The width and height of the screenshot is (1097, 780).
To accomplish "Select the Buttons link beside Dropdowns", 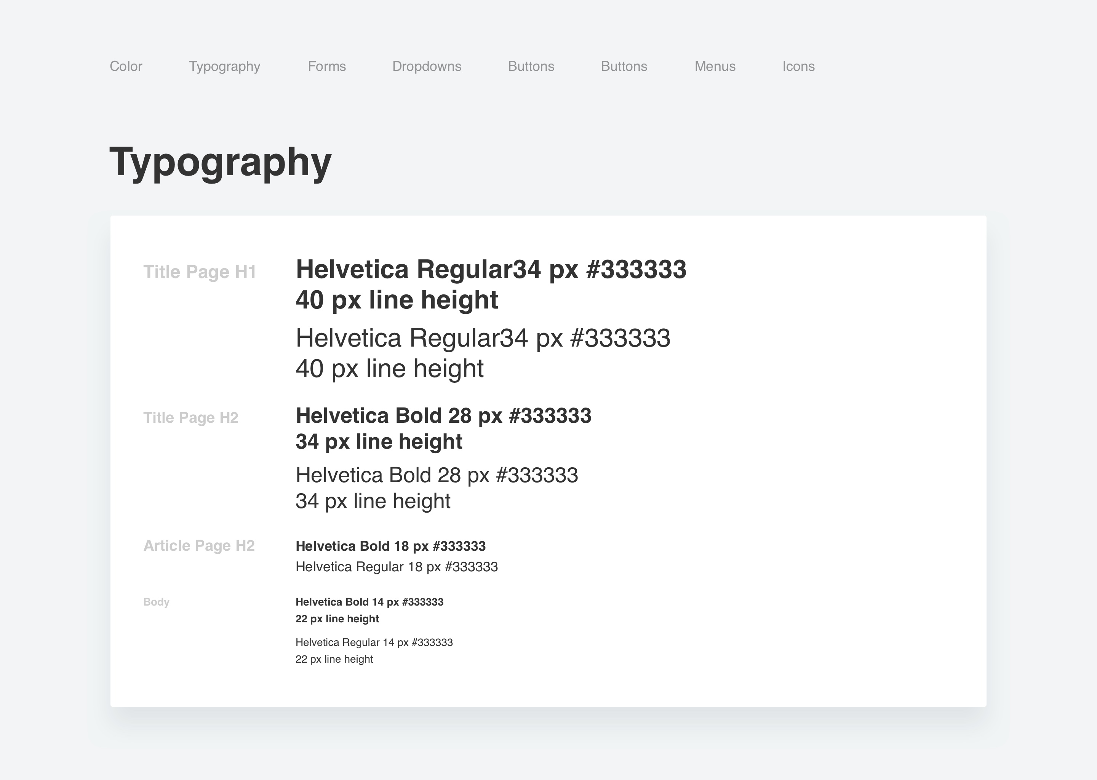I will pyautogui.click(x=531, y=66).
